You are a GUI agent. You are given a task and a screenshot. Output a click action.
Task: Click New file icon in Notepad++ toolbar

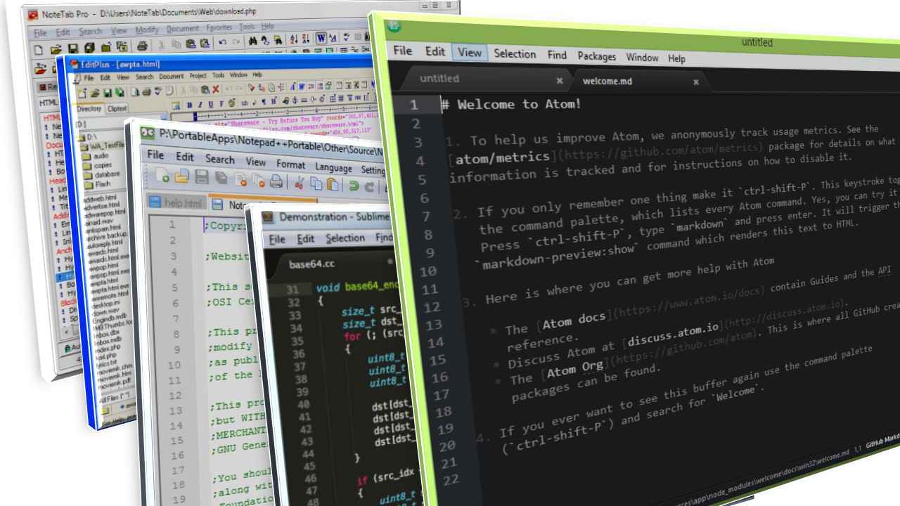(162, 176)
